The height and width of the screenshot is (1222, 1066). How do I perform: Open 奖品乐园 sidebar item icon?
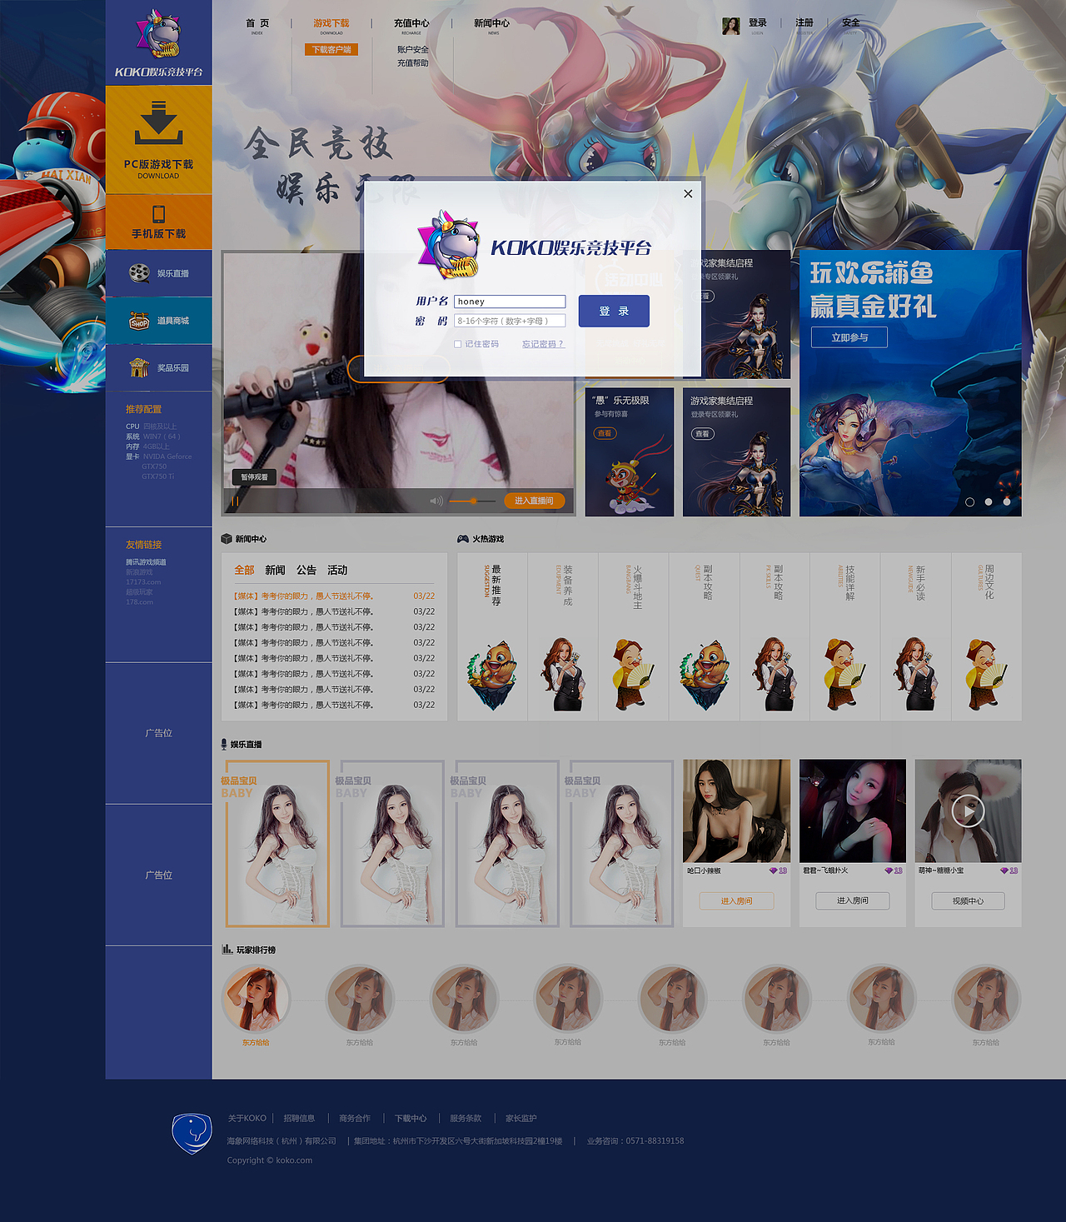(139, 367)
